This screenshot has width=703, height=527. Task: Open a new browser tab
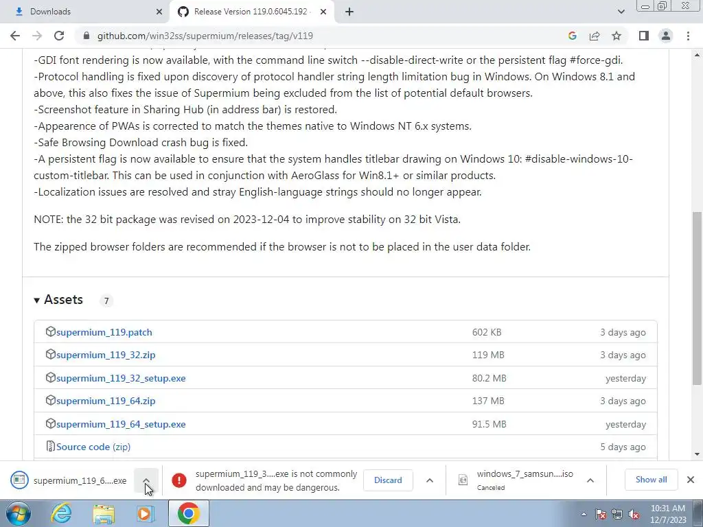coord(349,12)
